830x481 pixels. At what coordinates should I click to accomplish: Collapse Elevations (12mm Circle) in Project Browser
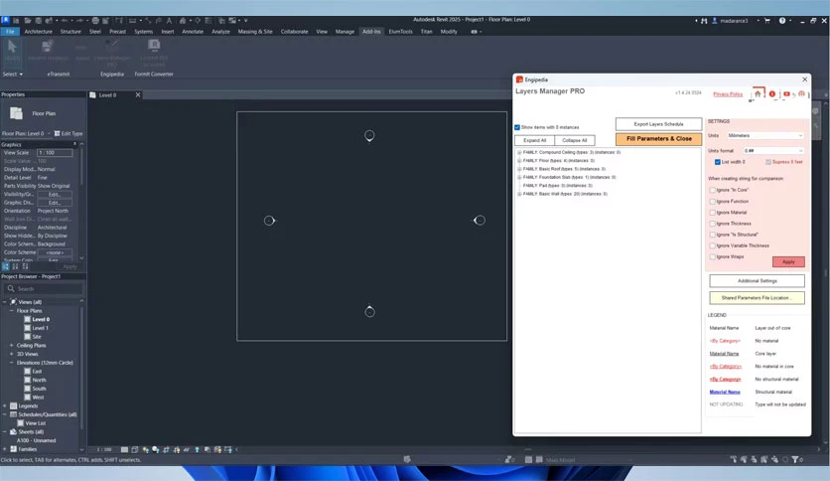(x=11, y=363)
